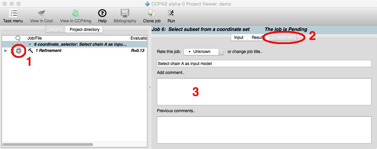The width and height of the screenshot is (377, 149).
Task: Switch to the Project directory tab
Action: coord(84,30)
